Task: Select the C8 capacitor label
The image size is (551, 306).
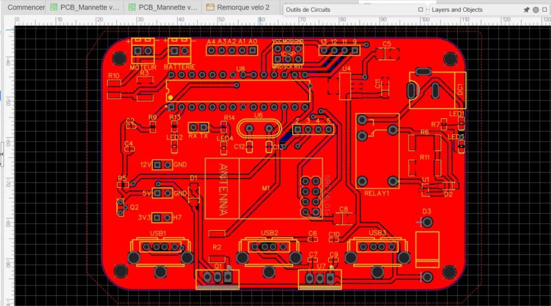Action: pyautogui.click(x=343, y=209)
